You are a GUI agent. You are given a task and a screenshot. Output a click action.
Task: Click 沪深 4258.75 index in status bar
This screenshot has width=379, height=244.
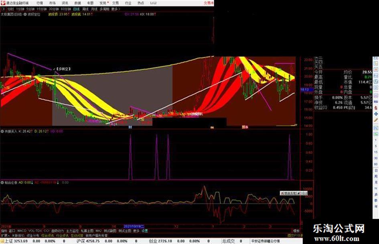[x=88, y=241]
